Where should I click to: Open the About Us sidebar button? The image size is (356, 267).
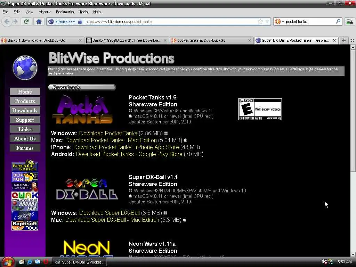pos(25,138)
